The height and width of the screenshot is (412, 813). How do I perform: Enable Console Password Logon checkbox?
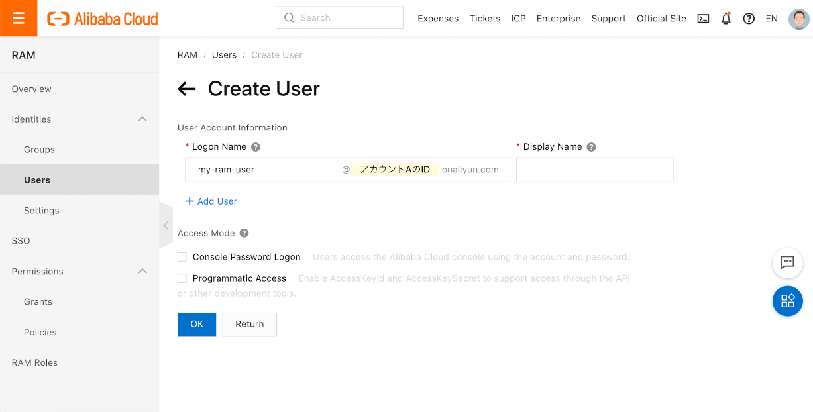(x=182, y=257)
